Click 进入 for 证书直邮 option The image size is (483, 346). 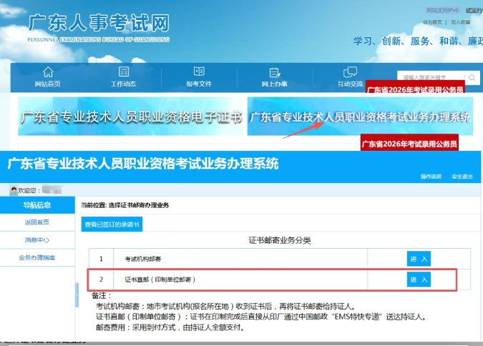419,279
